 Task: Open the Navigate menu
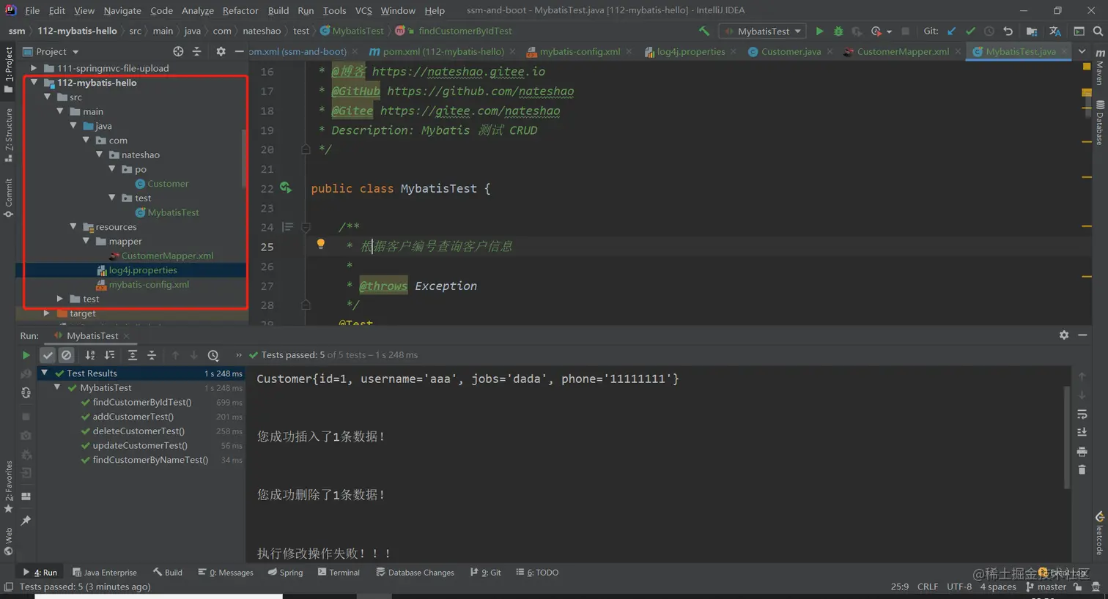[122, 10]
